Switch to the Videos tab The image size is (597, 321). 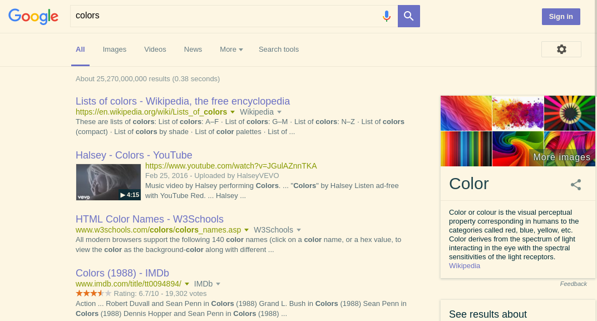[x=155, y=50]
